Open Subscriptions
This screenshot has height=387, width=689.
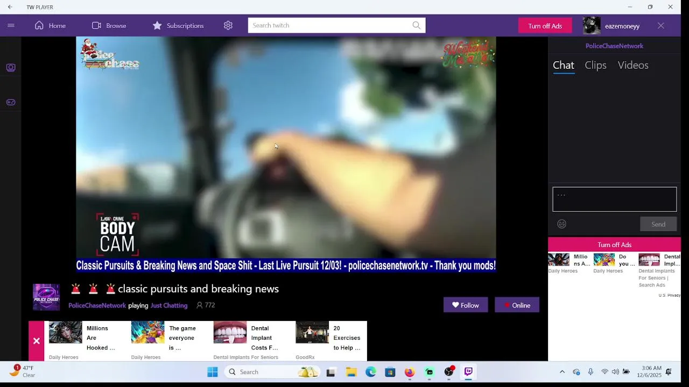pos(178,25)
